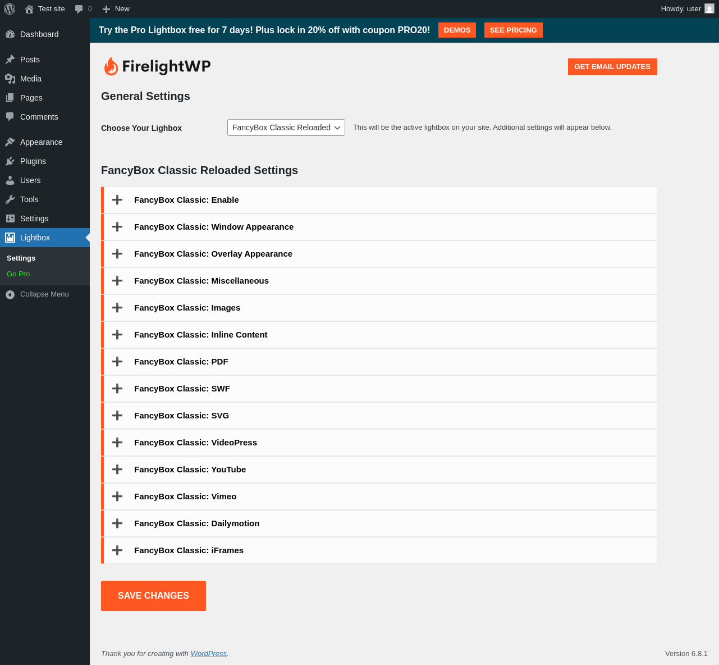Expand FancyBox Classic: YouTube section
719x665 pixels.
pos(379,470)
